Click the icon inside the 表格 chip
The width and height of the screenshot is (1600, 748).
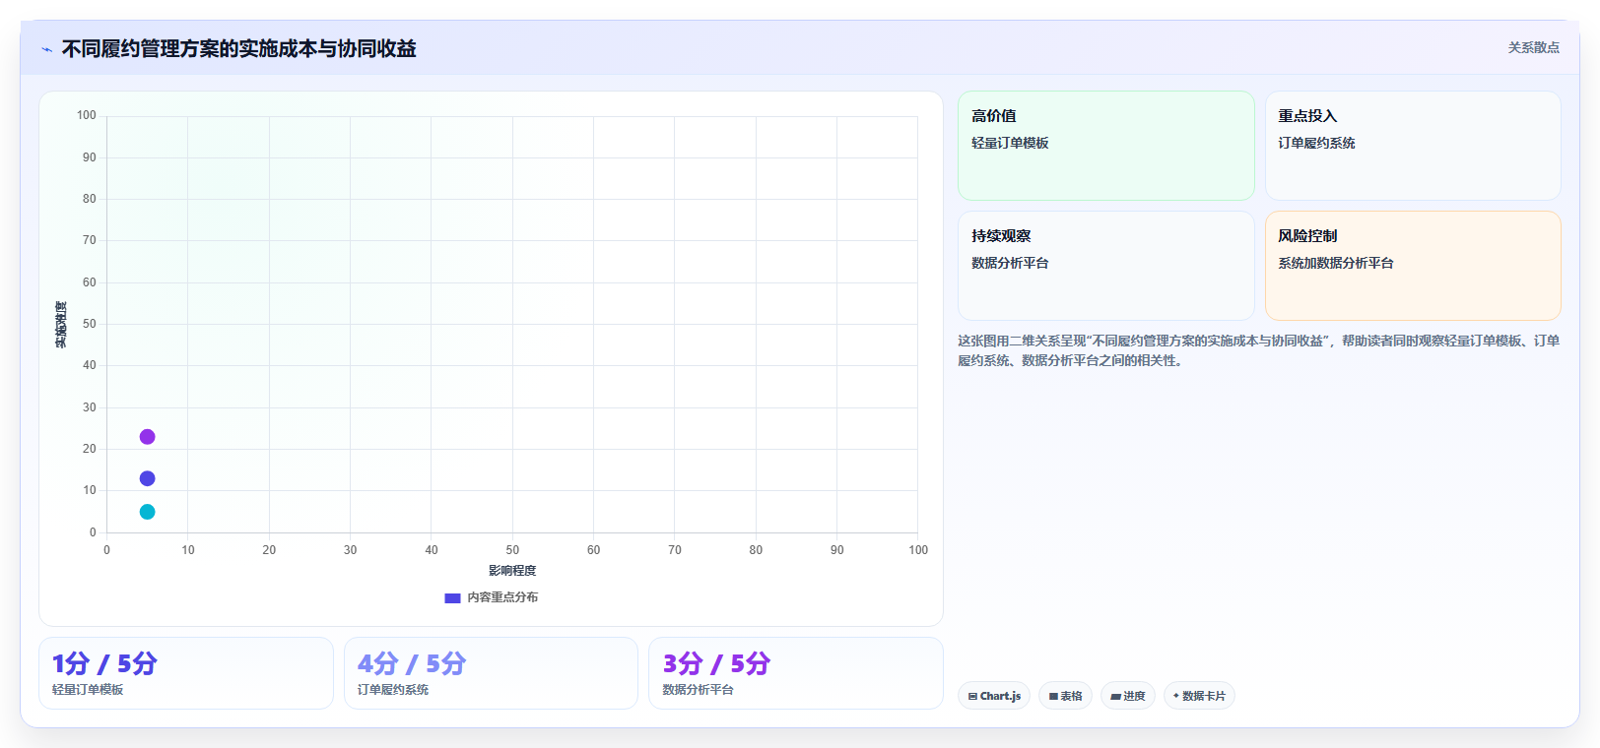coord(1053,696)
